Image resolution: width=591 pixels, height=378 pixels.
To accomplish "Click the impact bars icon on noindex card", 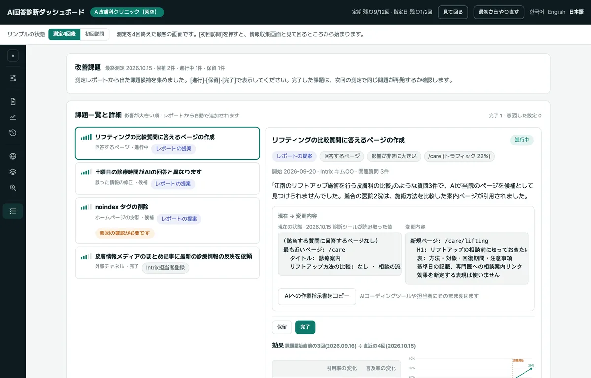I will tap(86, 207).
